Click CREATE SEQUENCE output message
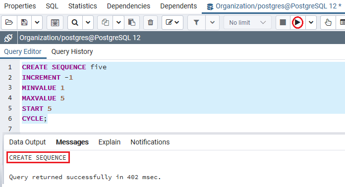The image size is (345, 187). coord(38,158)
